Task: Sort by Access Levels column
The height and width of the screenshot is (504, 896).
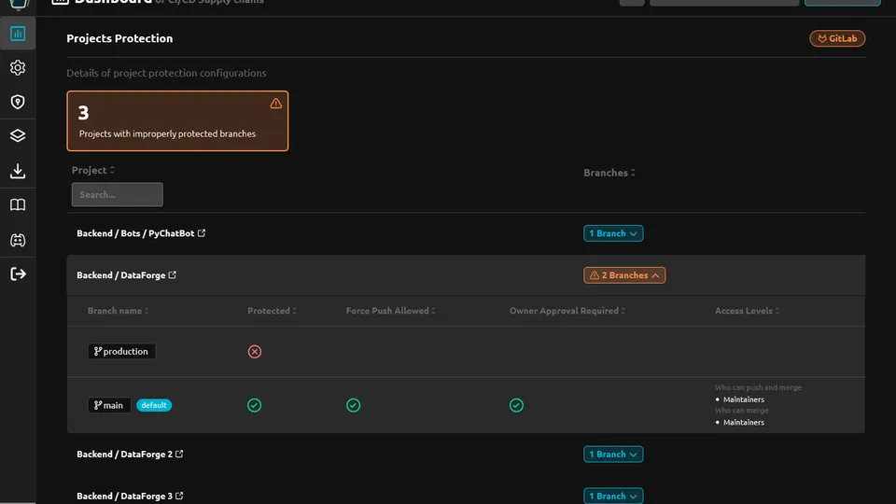Action: (x=747, y=311)
